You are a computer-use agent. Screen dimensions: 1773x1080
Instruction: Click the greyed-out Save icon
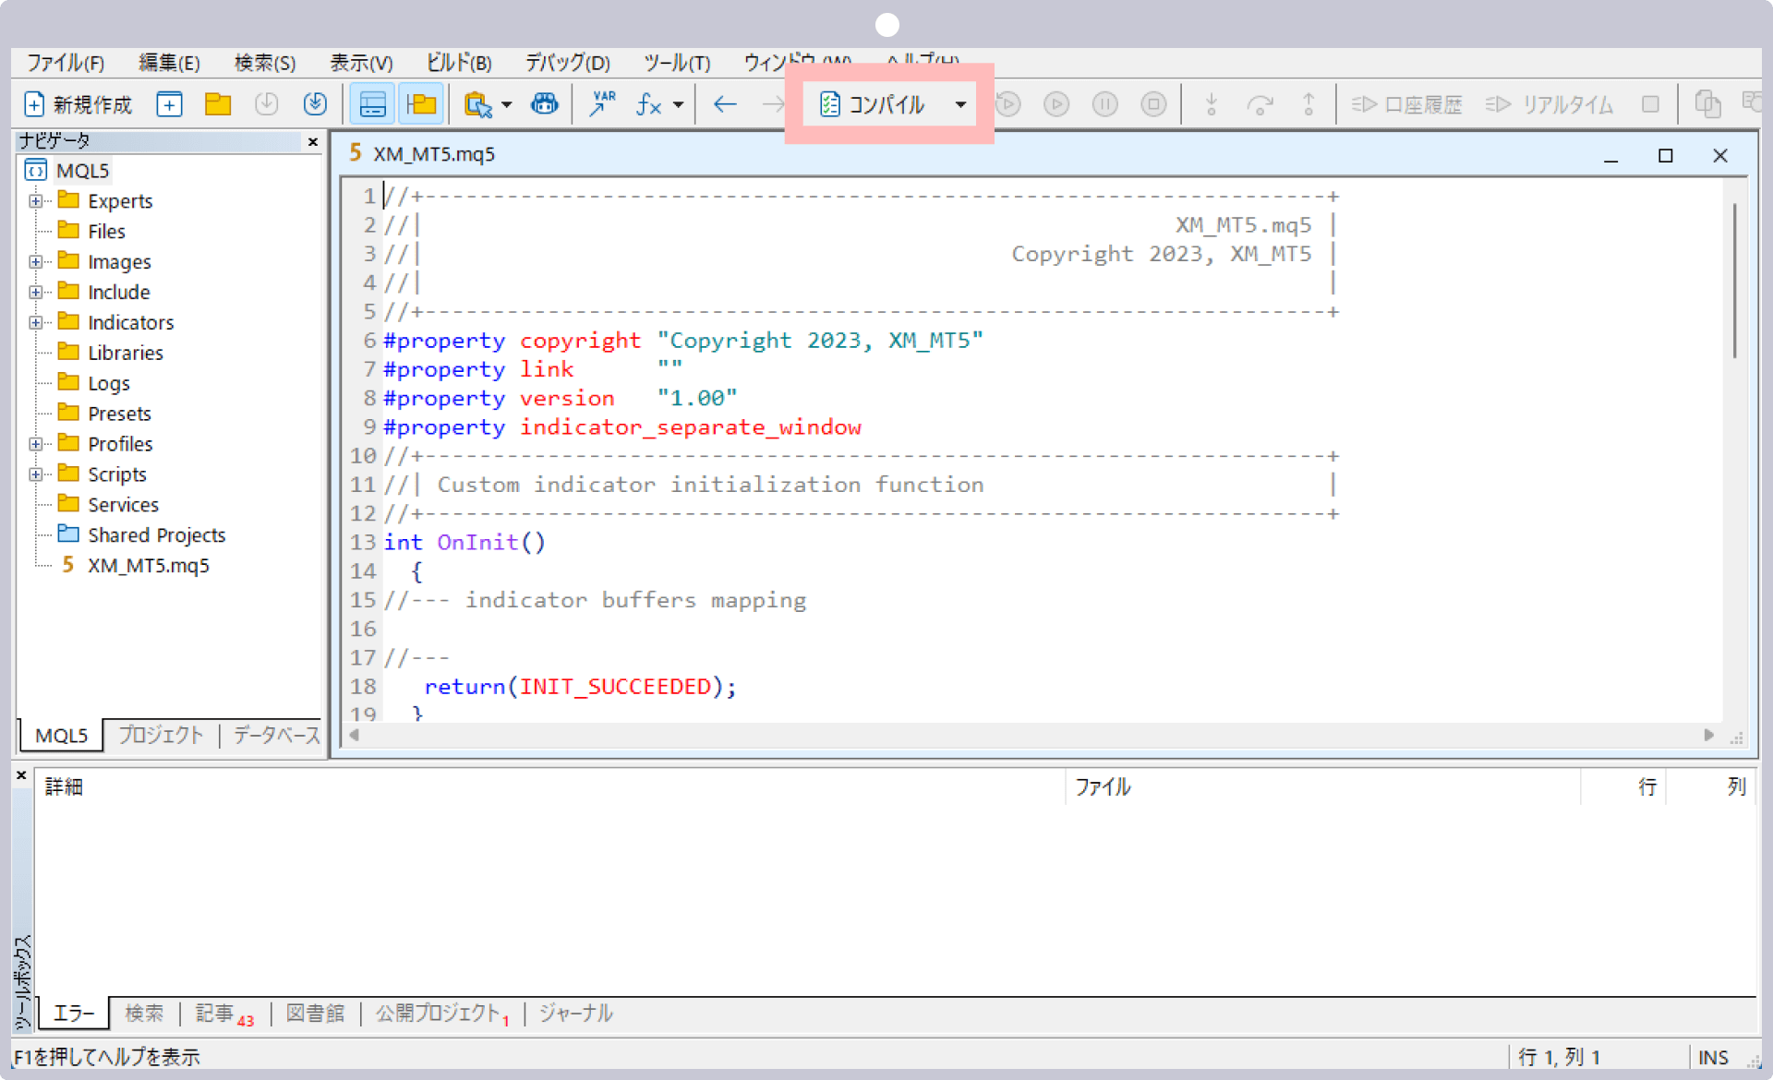pyautogui.click(x=266, y=104)
